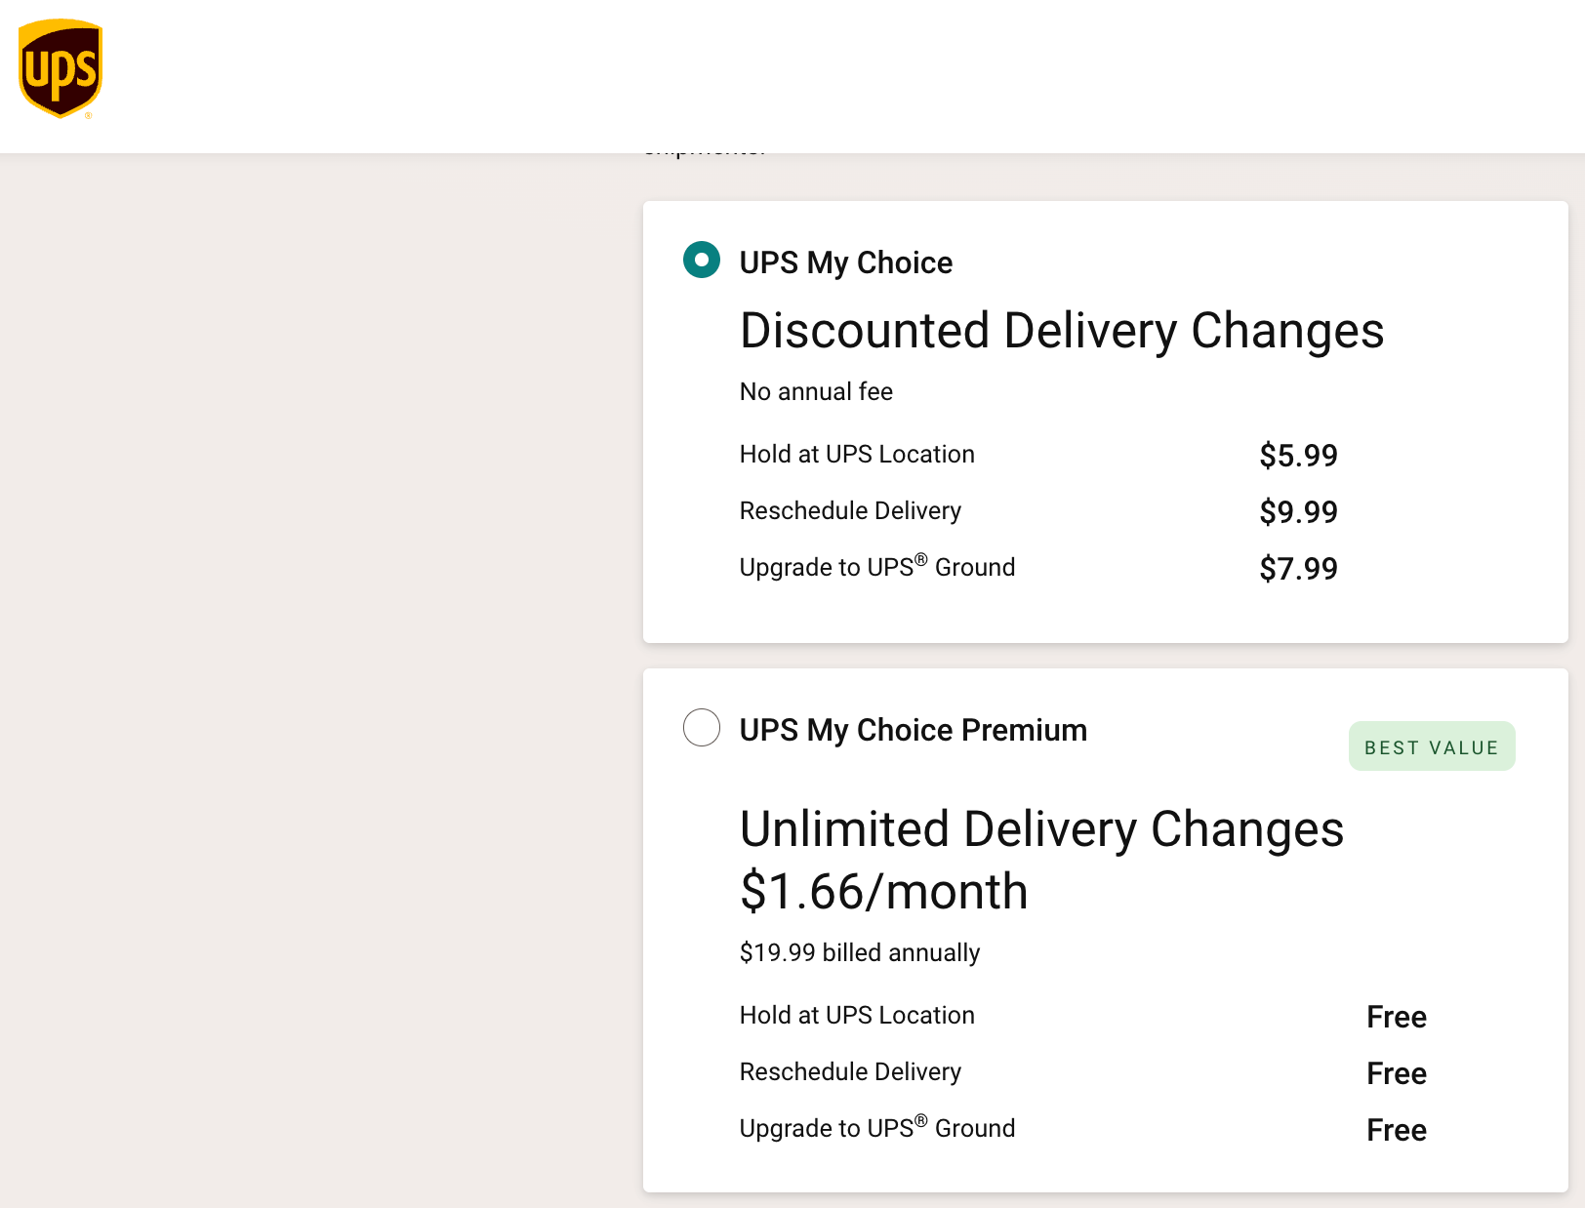Click the $5.99 Hold at UPS Location price
Viewport: 1585px width, 1208px height.
click(1298, 455)
